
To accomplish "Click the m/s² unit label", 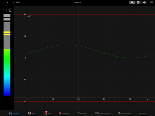I will pyautogui.click(x=29, y=16).
